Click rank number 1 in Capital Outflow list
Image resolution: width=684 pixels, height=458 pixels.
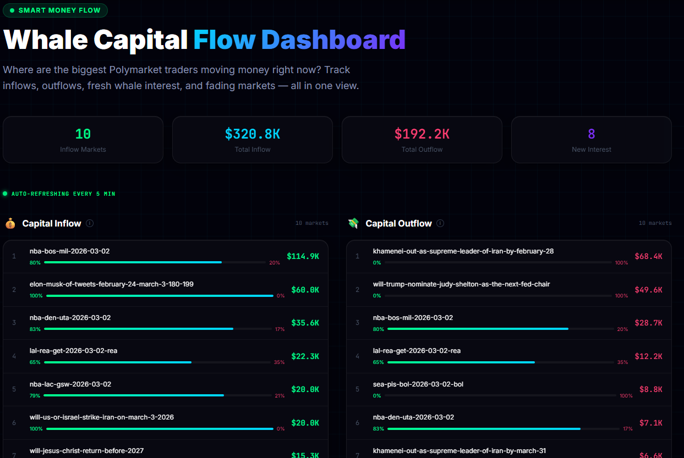coord(357,256)
